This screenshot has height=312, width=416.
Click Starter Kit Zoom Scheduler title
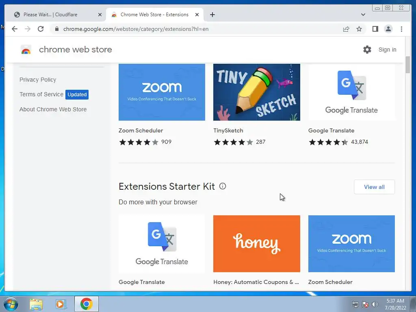tap(330, 282)
